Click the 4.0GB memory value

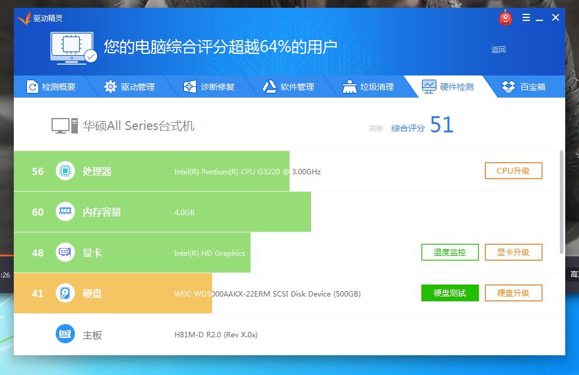[184, 212]
